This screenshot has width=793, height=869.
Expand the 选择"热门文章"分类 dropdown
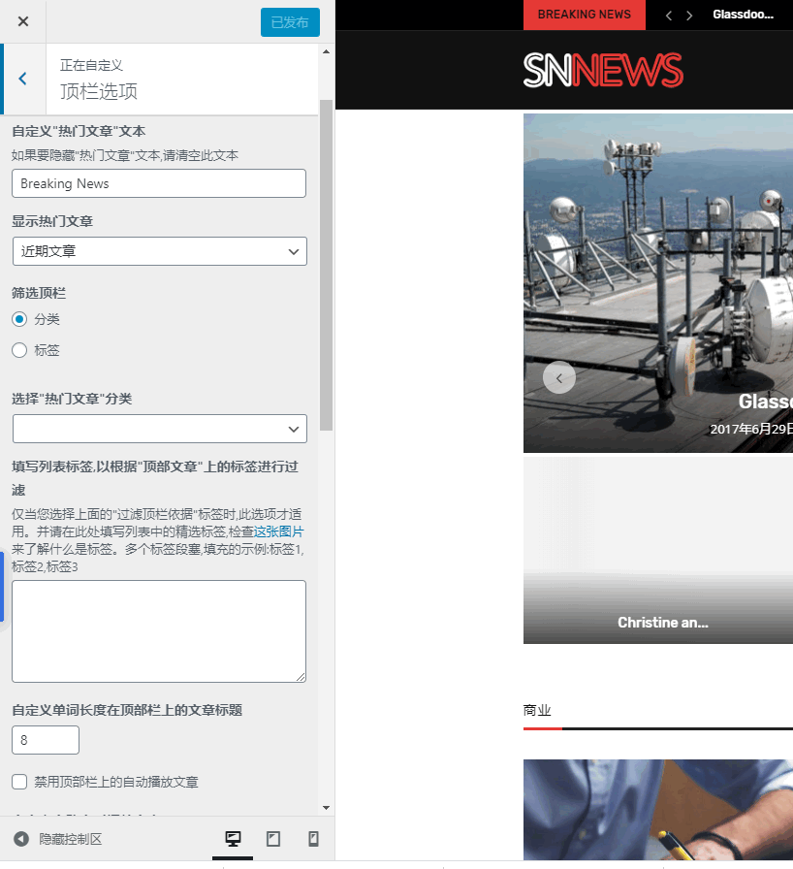click(x=160, y=429)
